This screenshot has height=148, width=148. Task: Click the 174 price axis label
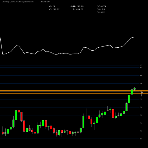click(x=141, y=99)
